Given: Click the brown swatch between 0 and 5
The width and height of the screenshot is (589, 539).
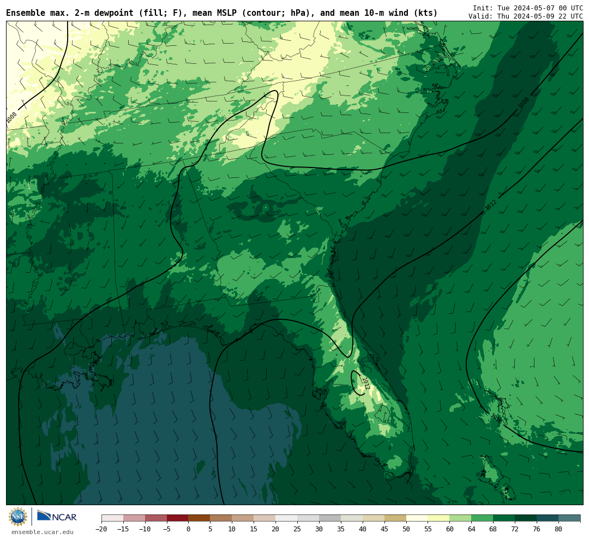Looking at the screenshot, I should [x=199, y=518].
